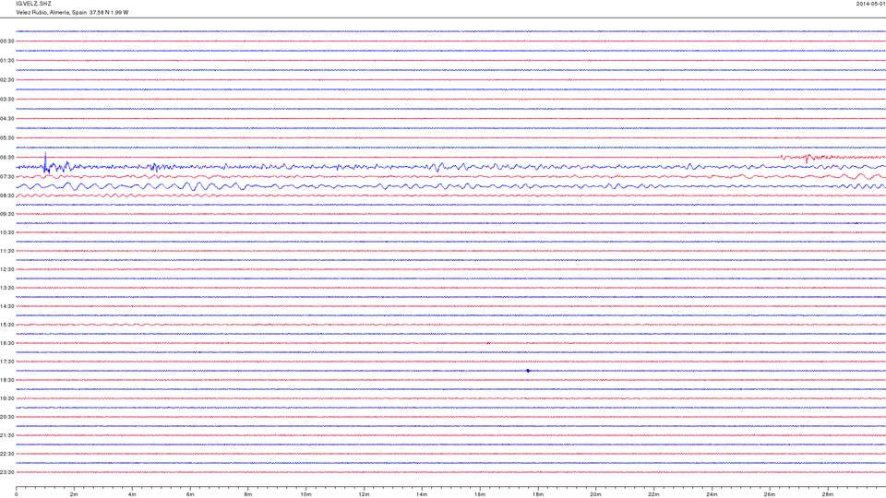Viewport: 886px width, 498px height.
Task: Click the 22m tick label on the axis
Action: coord(653,494)
